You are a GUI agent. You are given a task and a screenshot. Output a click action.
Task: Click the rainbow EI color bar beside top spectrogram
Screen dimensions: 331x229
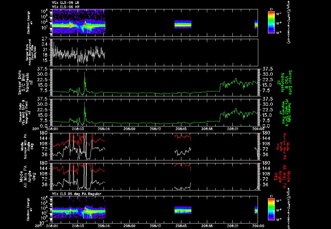pos(271,22)
